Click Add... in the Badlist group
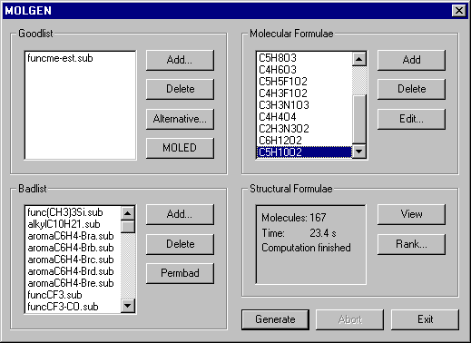The image size is (471, 343). coord(180,214)
